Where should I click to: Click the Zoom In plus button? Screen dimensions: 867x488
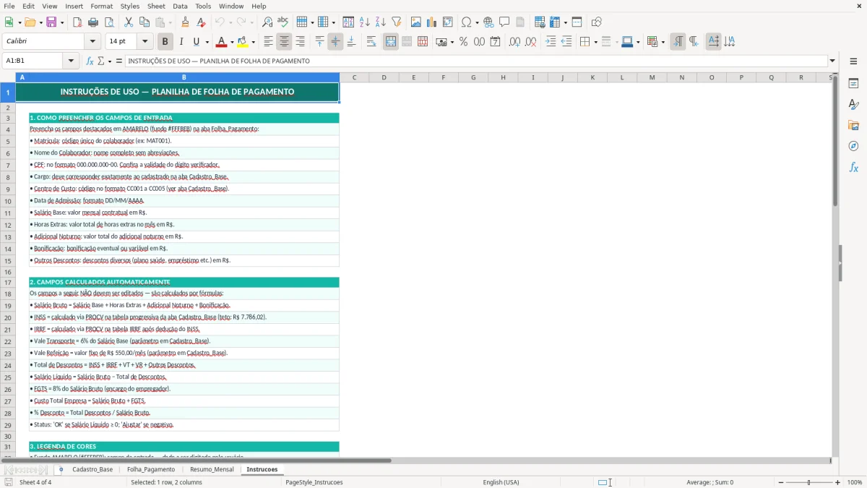(838, 482)
